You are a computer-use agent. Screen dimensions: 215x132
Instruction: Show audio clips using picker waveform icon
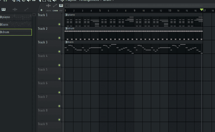15,10
